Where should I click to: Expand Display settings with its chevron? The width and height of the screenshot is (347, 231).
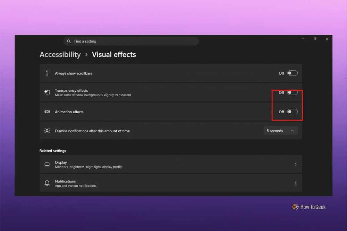pos(295,164)
